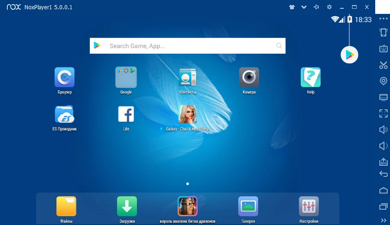Click the 18:33 clock

[363, 19]
